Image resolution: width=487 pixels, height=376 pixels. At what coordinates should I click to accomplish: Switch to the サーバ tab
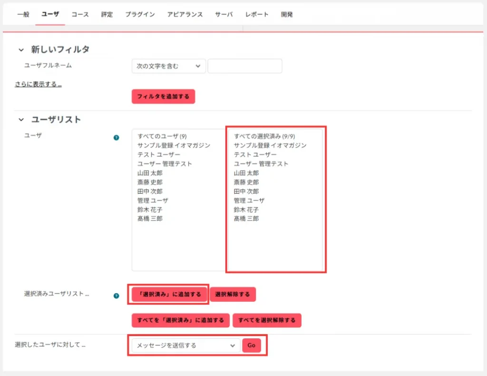(224, 14)
